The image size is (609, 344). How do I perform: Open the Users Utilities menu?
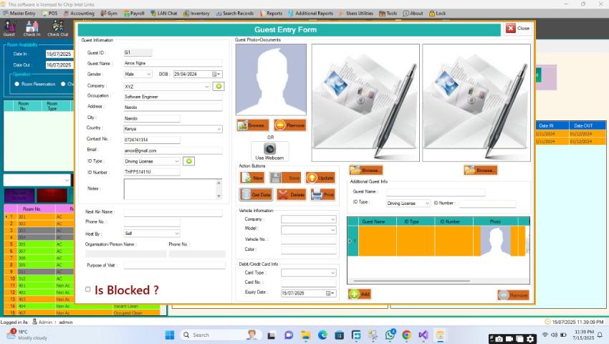pyautogui.click(x=356, y=13)
